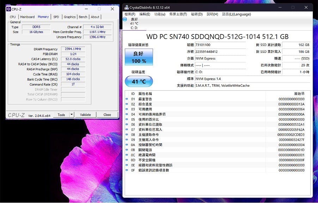Open the Bench tab in CPU-Z
This screenshot has height=203, width=318.
click(x=83, y=17)
